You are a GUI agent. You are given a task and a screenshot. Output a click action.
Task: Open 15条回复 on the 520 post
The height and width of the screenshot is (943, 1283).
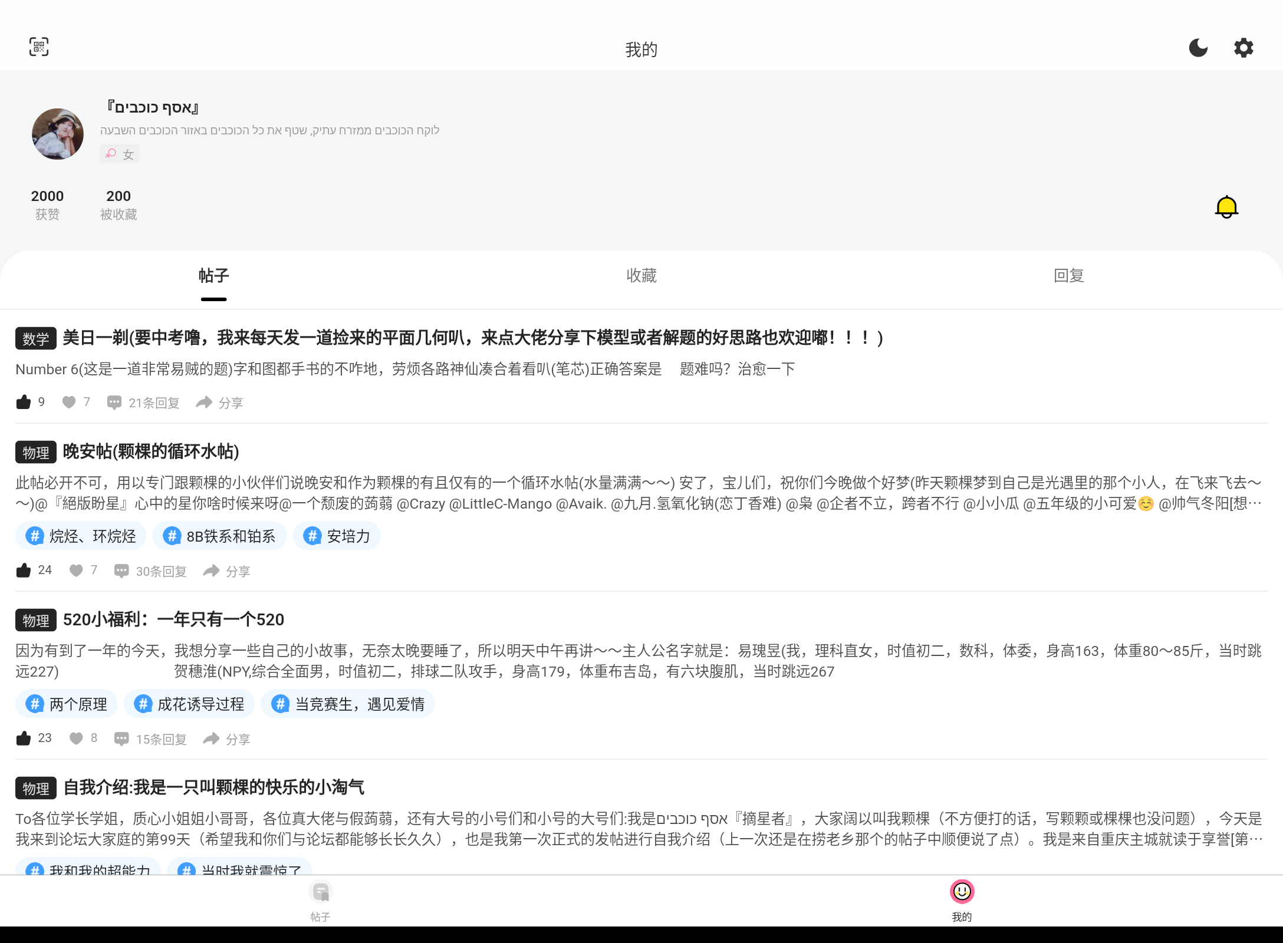point(150,738)
